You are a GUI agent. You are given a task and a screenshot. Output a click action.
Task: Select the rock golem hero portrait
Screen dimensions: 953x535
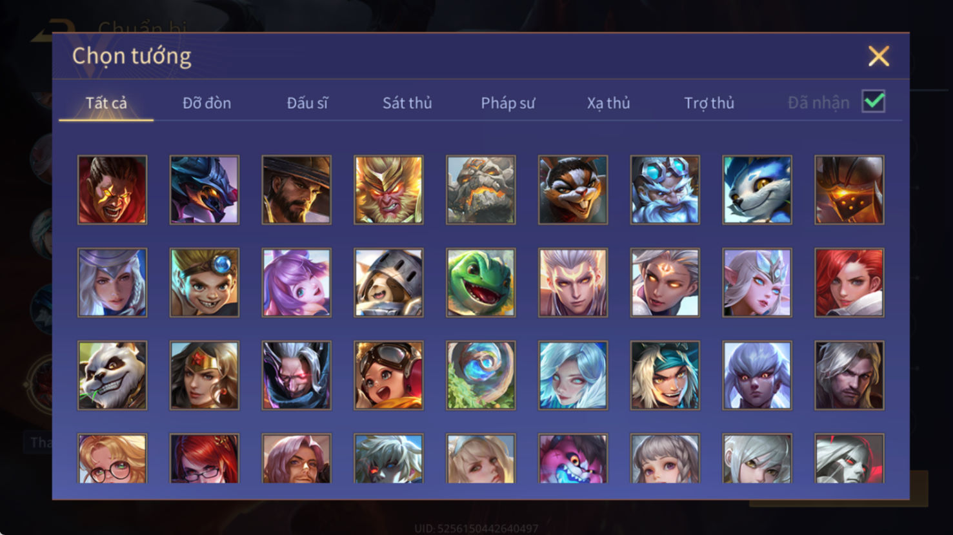481,190
